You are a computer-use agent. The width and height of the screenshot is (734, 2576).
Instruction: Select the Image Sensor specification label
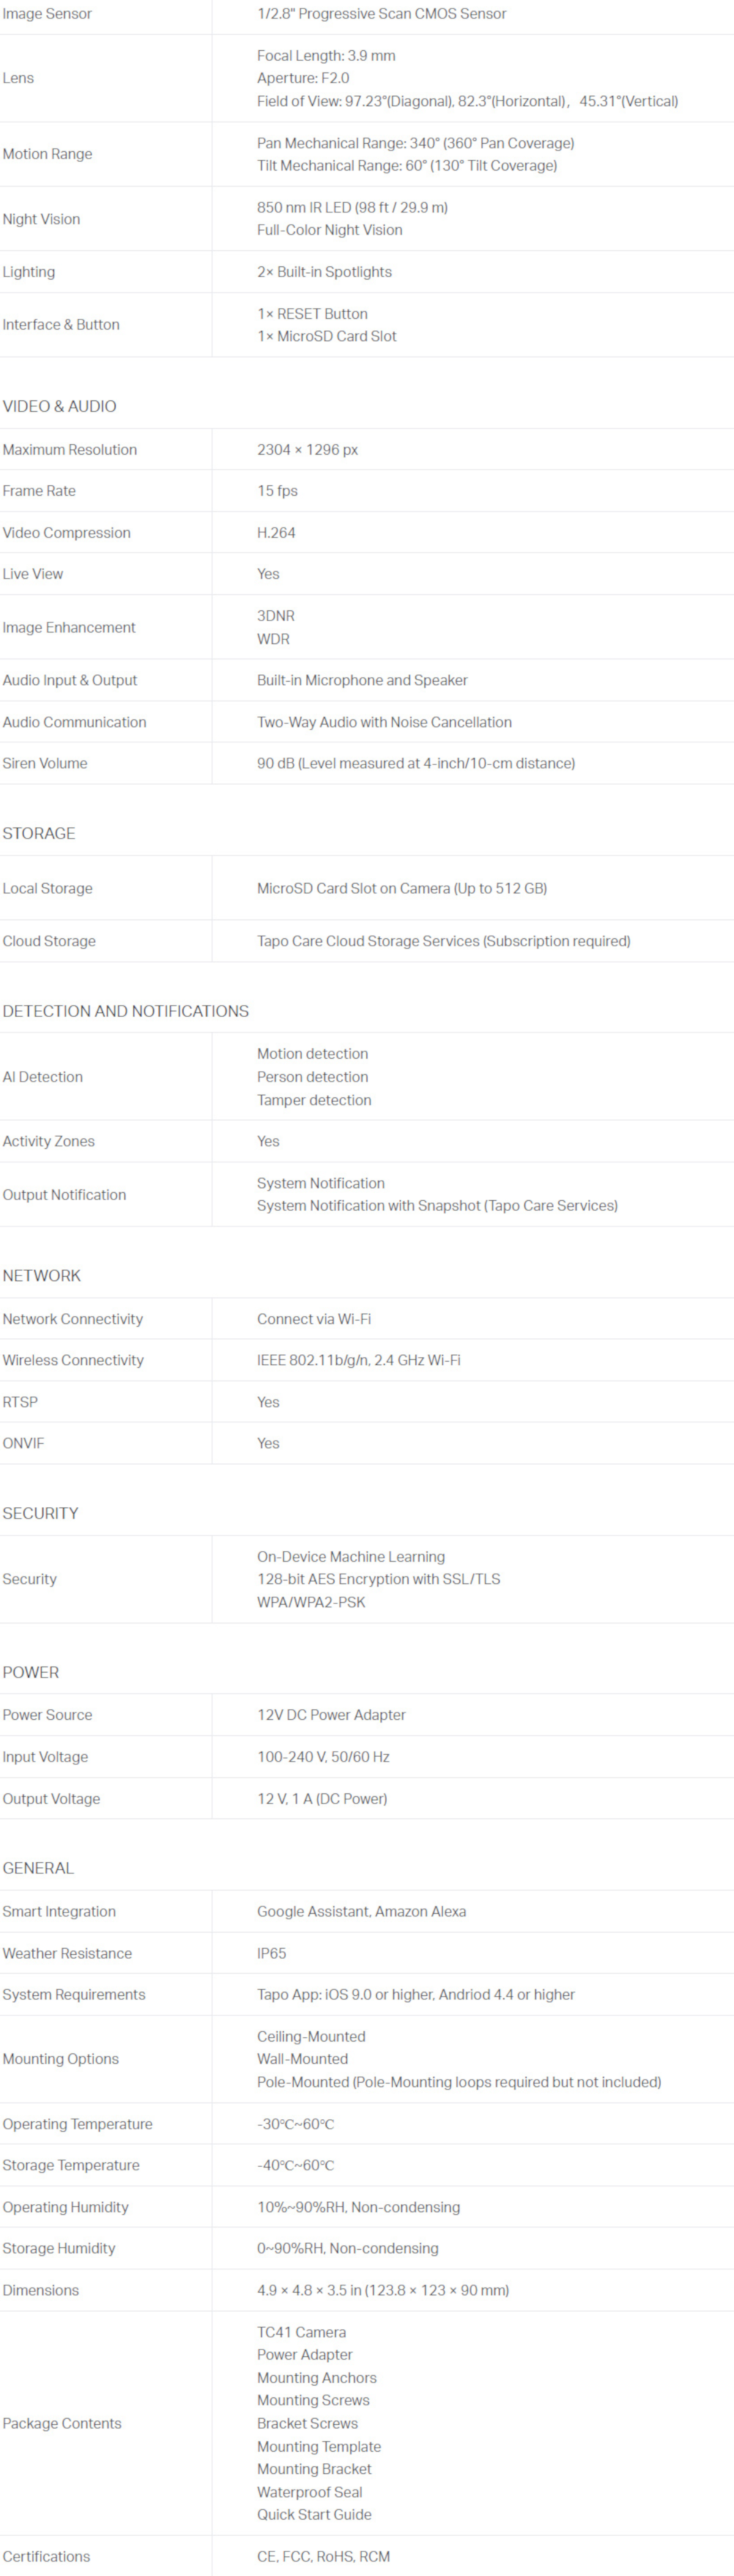(47, 14)
